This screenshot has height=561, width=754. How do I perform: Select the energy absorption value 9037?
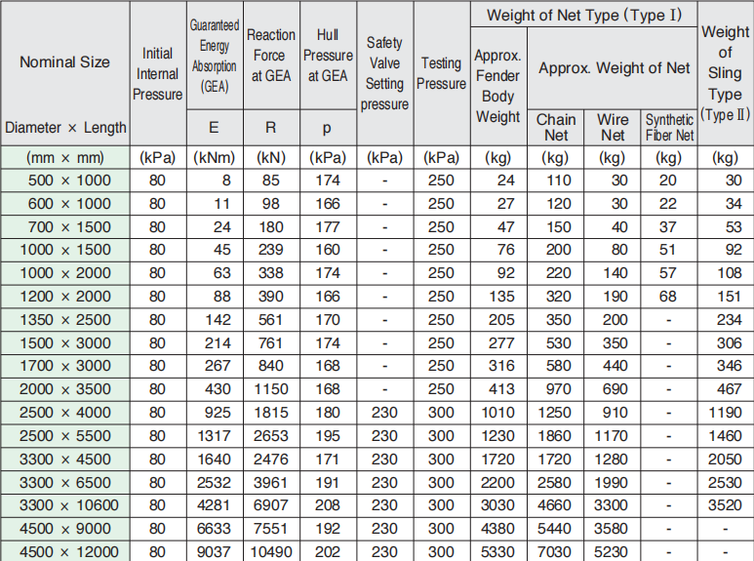point(214,552)
